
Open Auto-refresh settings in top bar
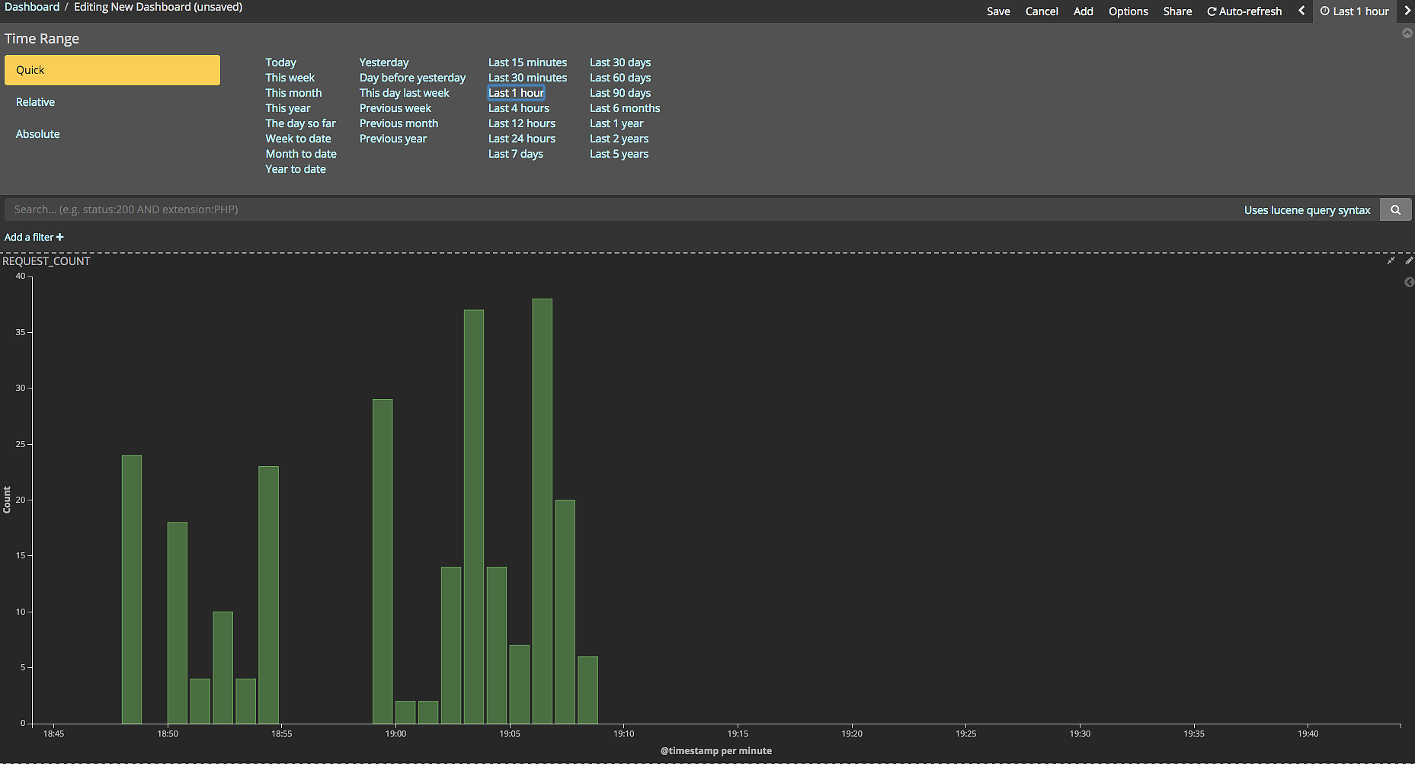pyautogui.click(x=1244, y=11)
